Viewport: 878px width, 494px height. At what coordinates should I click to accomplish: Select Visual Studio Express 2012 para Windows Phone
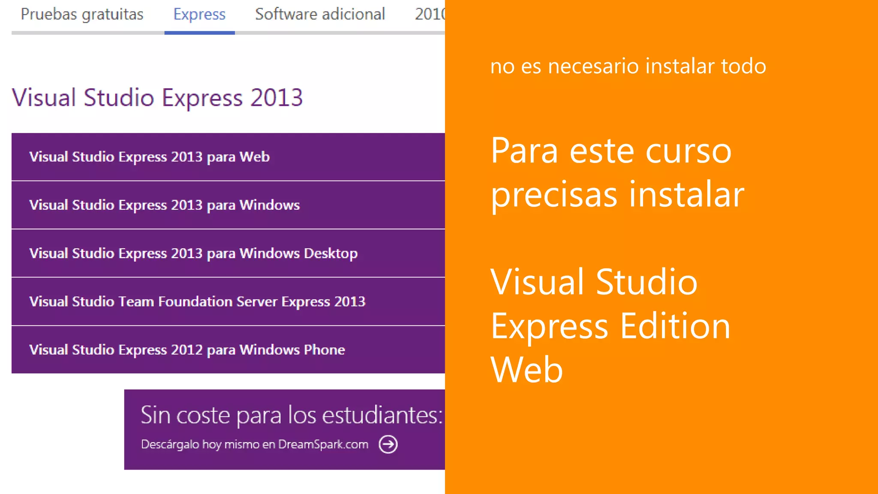228,350
